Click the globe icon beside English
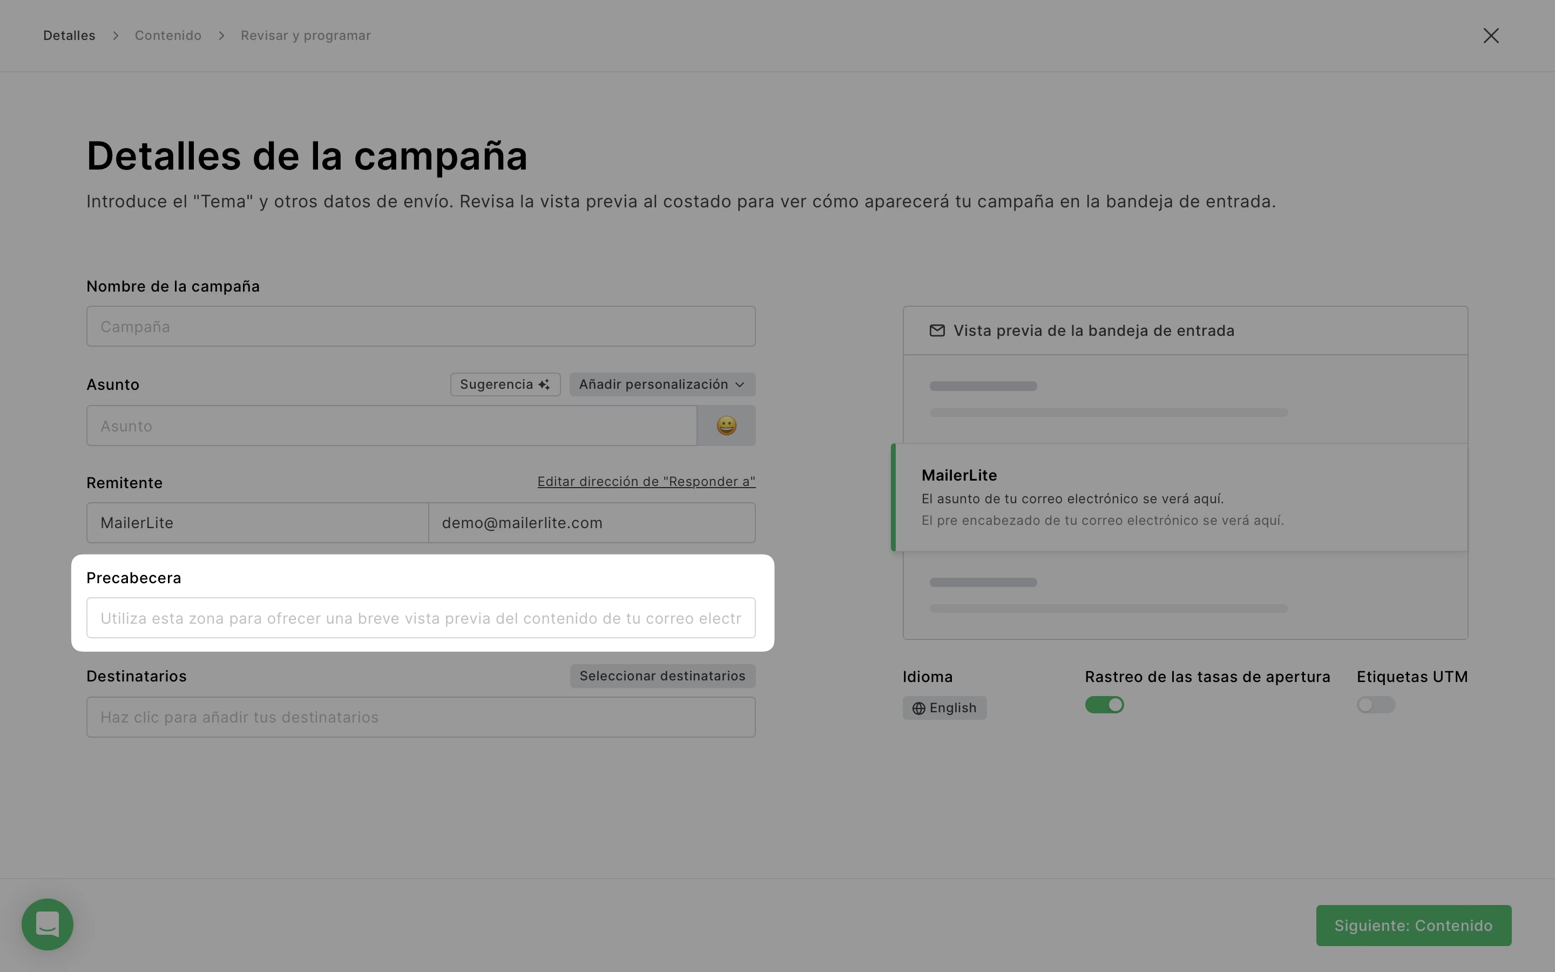Screen dimensions: 1555x972 [x=919, y=708]
